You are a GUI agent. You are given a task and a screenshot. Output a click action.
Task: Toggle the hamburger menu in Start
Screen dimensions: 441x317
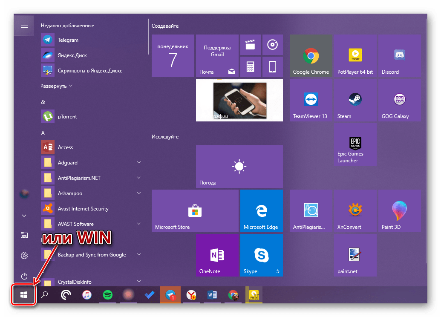click(x=24, y=26)
